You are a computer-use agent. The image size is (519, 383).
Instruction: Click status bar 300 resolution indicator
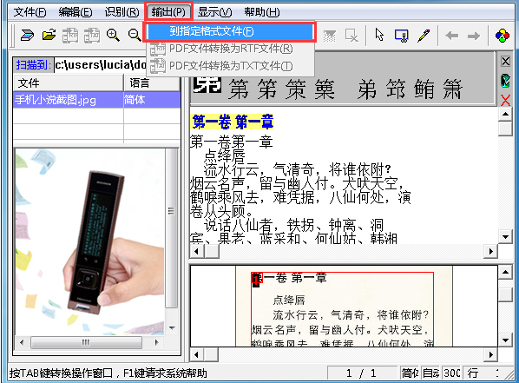tap(452, 373)
